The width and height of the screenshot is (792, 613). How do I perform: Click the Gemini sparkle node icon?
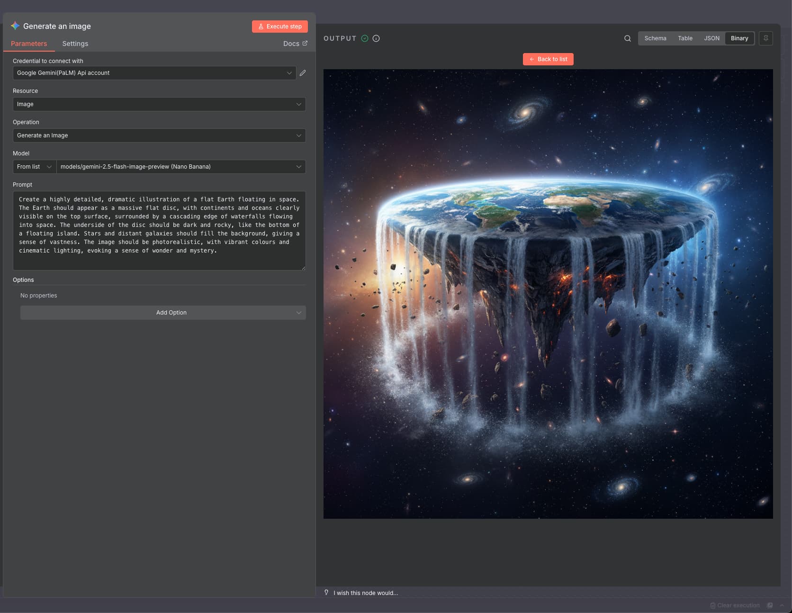pos(15,26)
